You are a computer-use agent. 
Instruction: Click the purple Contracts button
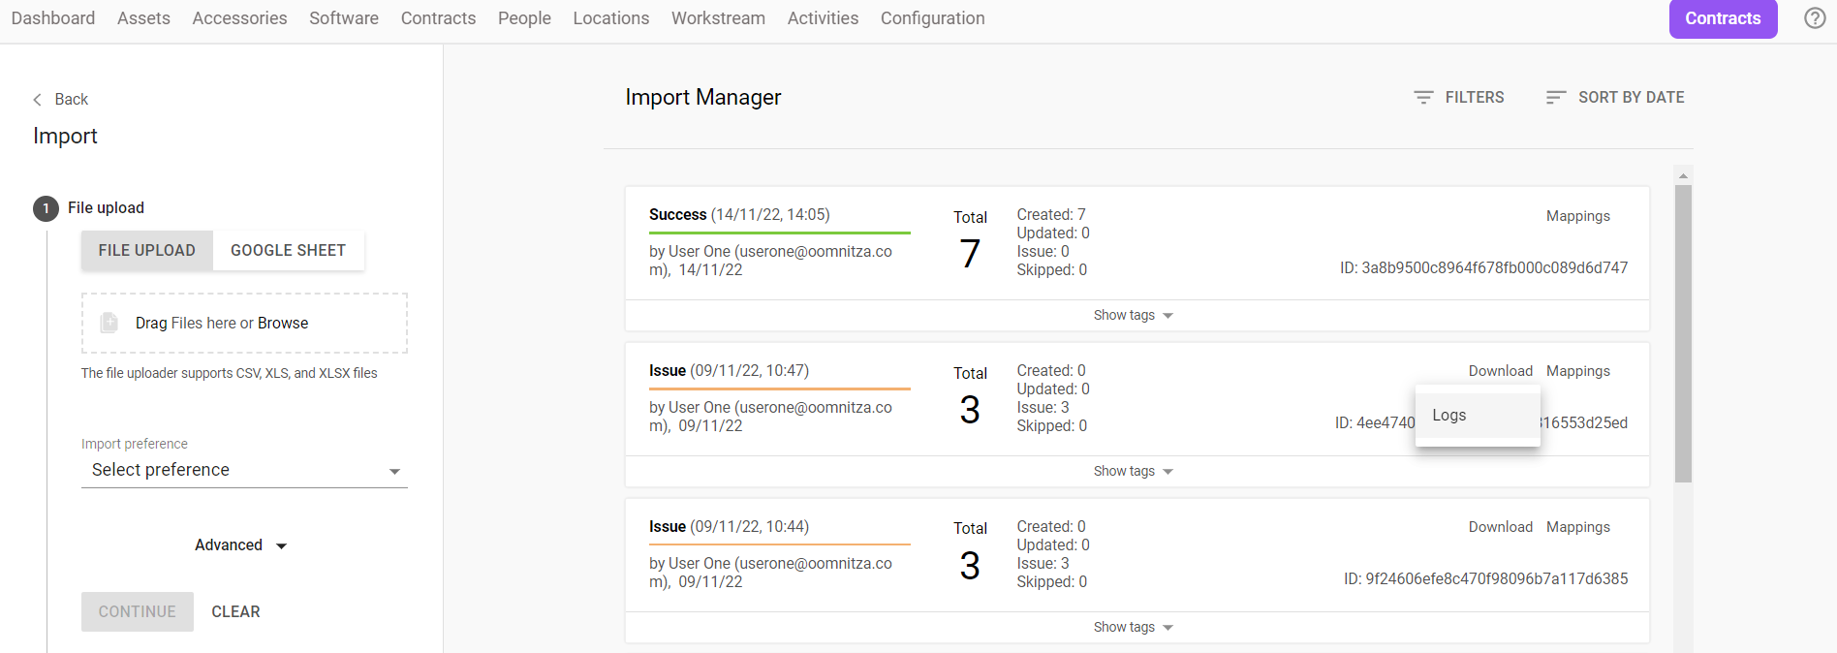pos(1722,18)
